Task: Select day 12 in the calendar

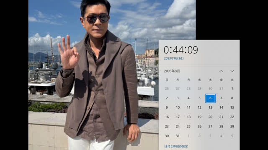Action: tap(199, 107)
